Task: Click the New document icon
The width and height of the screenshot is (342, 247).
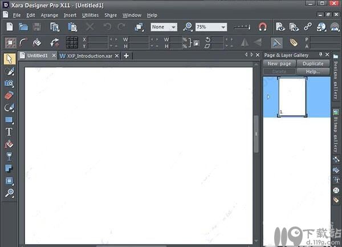Action: (10, 27)
